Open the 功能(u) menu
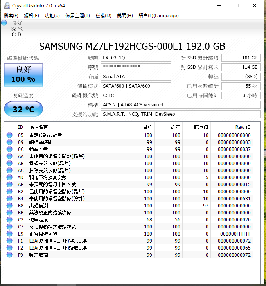The height and width of the screenshot is (286, 266). click(52, 16)
